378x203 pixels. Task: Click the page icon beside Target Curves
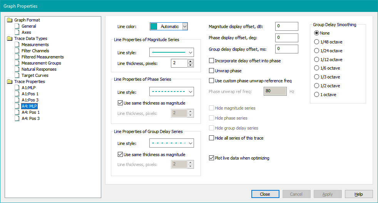(x=17, y=75)
